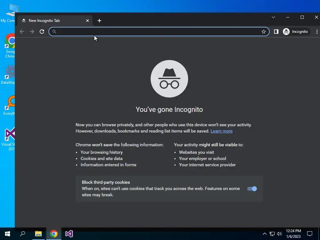The width and height of the screenshot is (320, 240).
Task: Click the forward navigation arrow
Action: pos(32,32)
